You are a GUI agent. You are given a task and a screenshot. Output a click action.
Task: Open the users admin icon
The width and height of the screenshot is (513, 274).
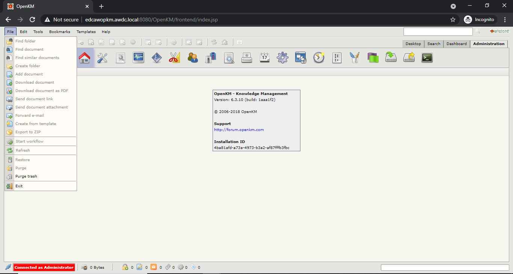193,57
